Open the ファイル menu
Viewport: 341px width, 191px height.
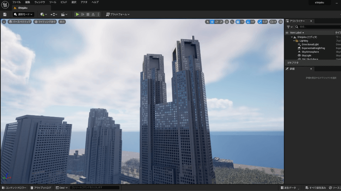(x=17, y=2)
